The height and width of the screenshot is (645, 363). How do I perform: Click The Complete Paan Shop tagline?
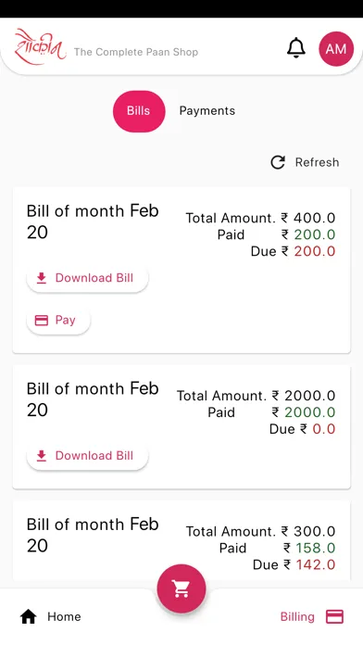(136, 52)
